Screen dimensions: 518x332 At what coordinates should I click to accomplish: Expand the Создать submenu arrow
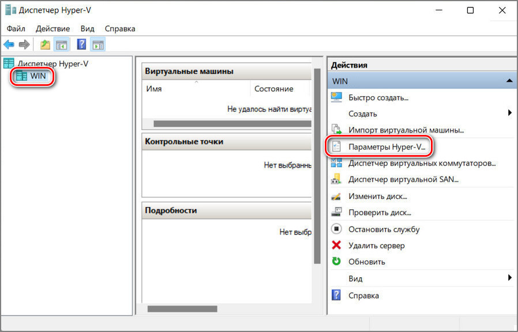(x=510, y=113)
